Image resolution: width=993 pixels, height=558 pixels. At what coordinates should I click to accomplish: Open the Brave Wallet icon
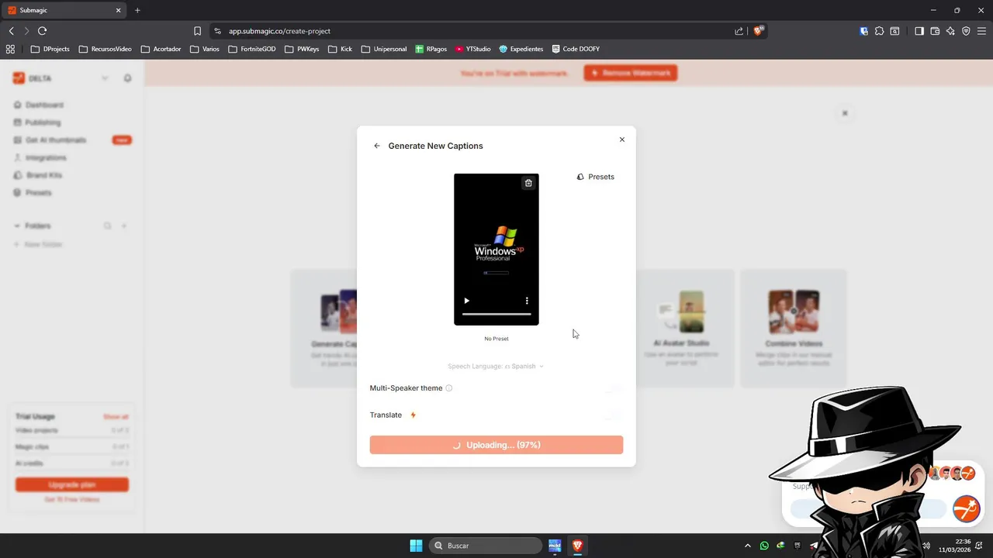click(x=935, y=31)
